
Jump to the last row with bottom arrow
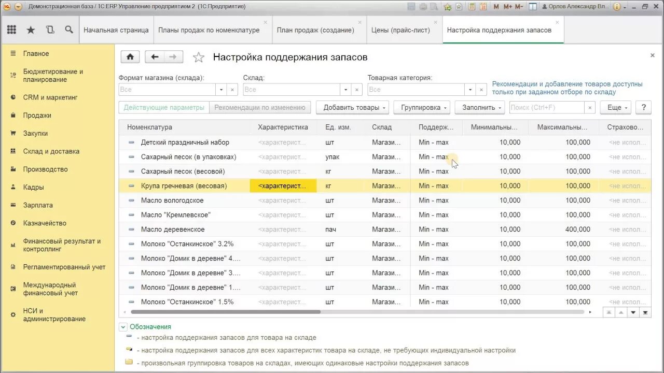pos(645,312)
